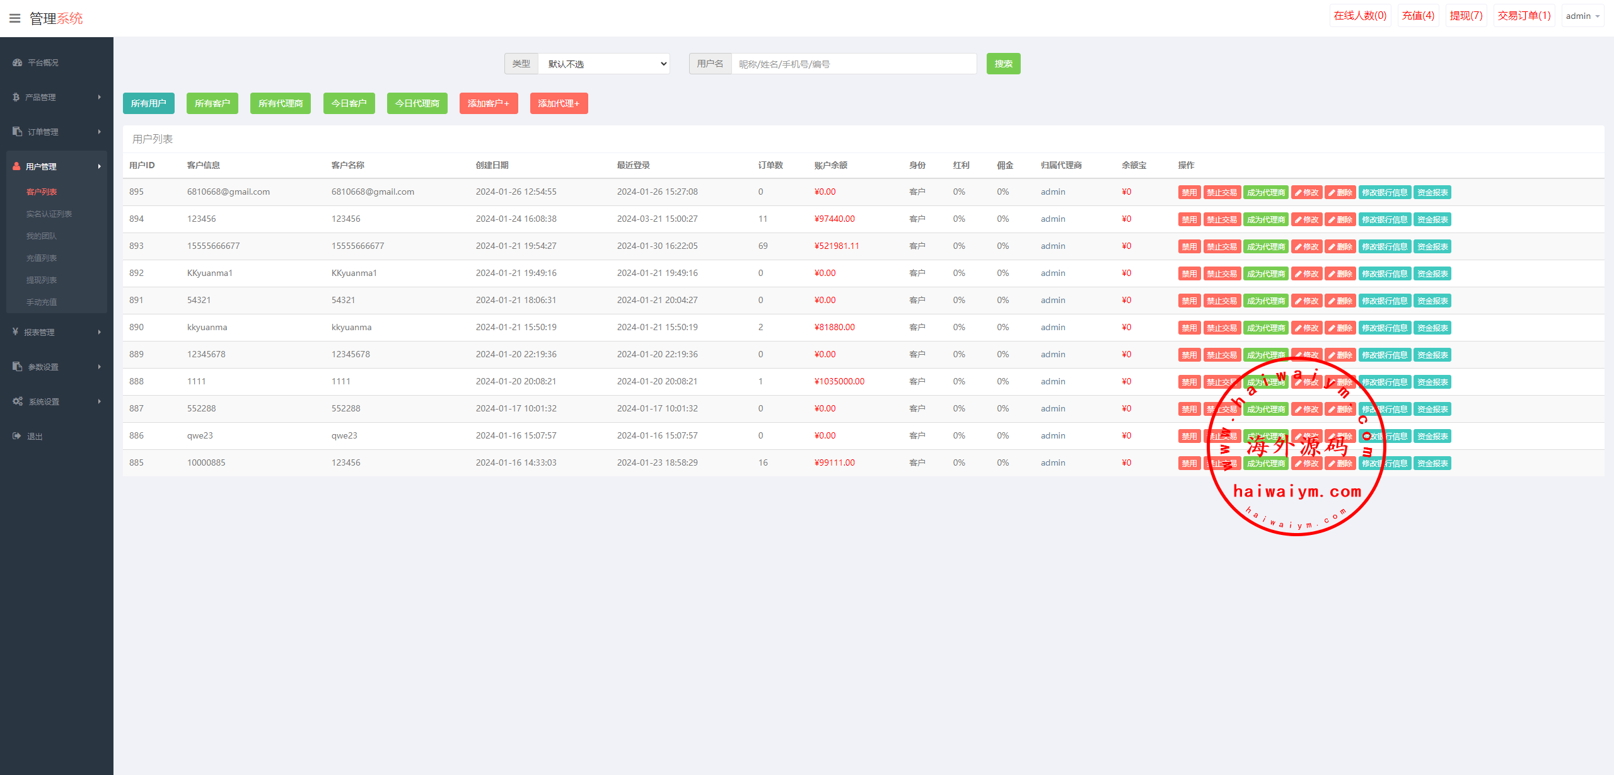The image size is (1614, 775).
Task: Open 实名认证列表 submenu item
Action: click(49, 214)
